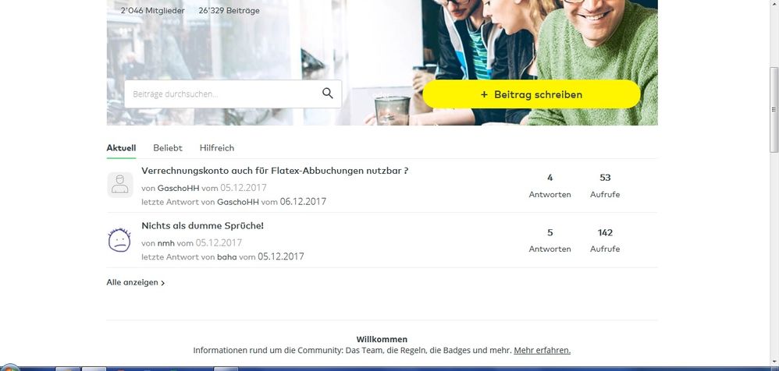Switch to the Hilfreich tab
Screen dimensions: 779x371
[217, 148]
